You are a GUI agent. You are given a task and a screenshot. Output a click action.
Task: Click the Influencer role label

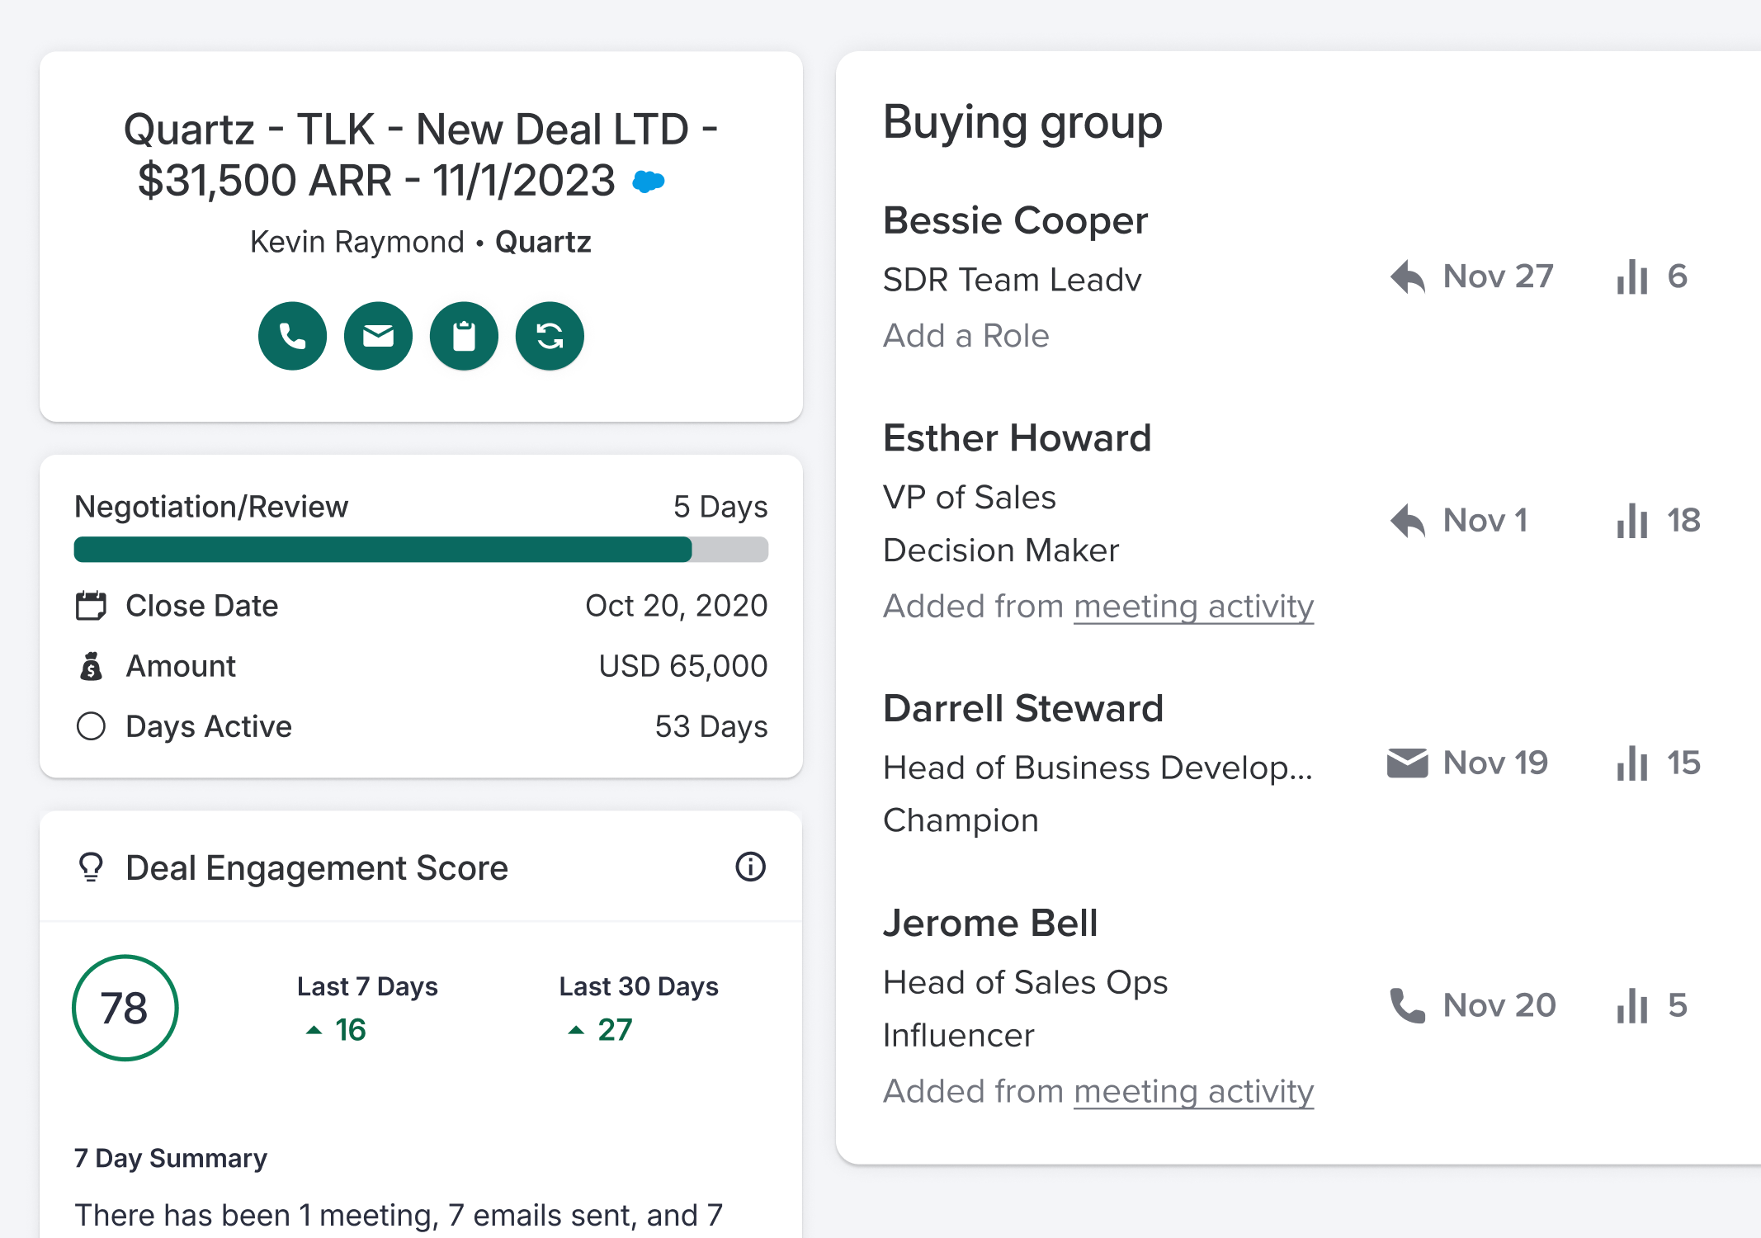[958, 1036]
